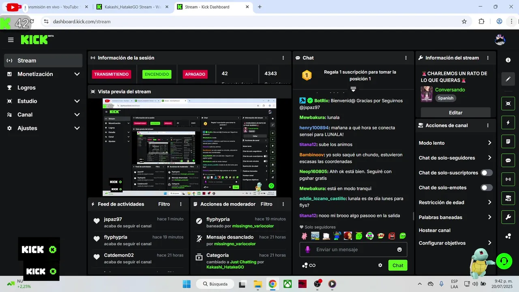The width and height of the screenshot is (519, 292).
Task: Open Búsqueda in the taskbar
Action: 215,284
